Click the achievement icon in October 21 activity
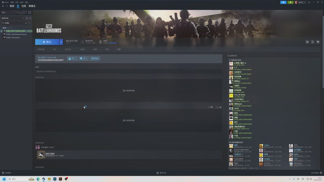Viewport: 324px width, 182px height. tap(41, 154)
